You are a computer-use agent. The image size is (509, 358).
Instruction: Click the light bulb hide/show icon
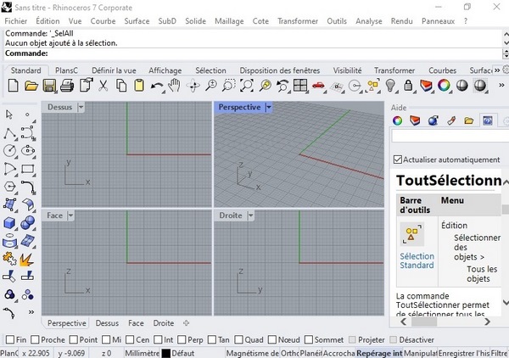[390, 86]
